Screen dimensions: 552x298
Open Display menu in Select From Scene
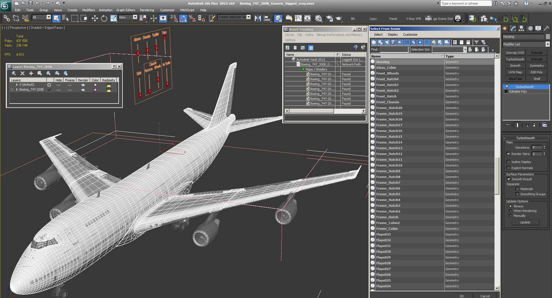pos(393,35)
